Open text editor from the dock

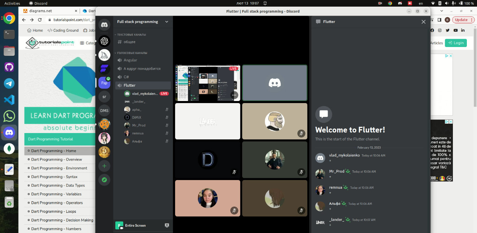(9, 169)
